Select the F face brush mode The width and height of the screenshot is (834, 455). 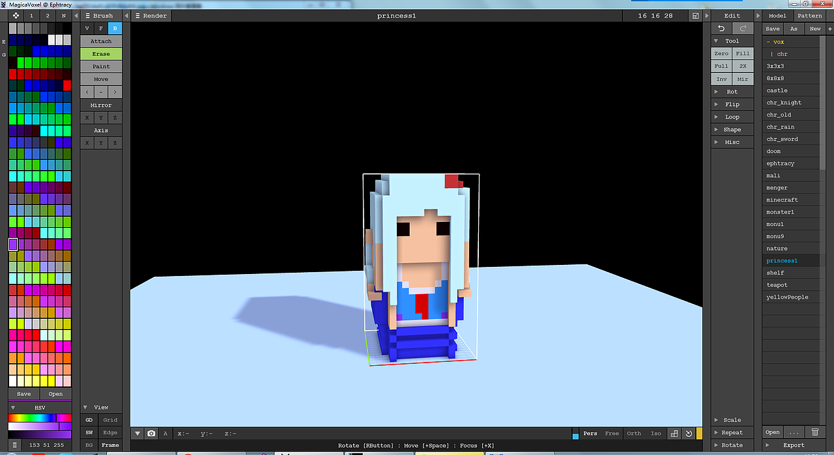[x=100, y=28]
